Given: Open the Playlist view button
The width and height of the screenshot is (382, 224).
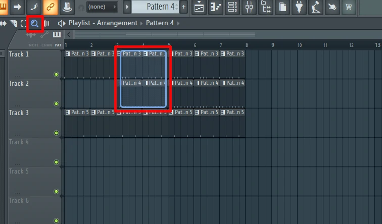Looking at the screenshot, I should [x=200, y=7].
